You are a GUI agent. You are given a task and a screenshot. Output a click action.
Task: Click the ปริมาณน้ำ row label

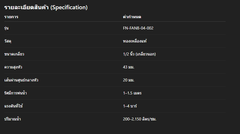[x=12, y=119]
